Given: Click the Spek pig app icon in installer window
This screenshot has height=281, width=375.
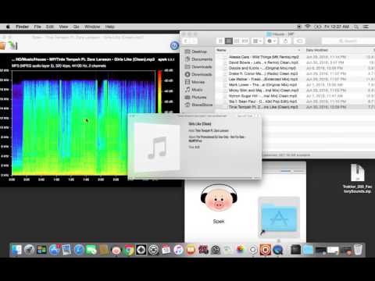Looking at the screenshot, I should (x=219, y=197).
